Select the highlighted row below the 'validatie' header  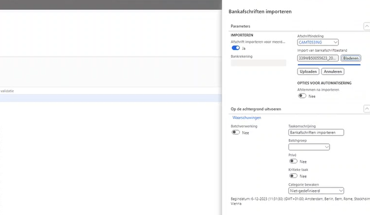[111, 98]
